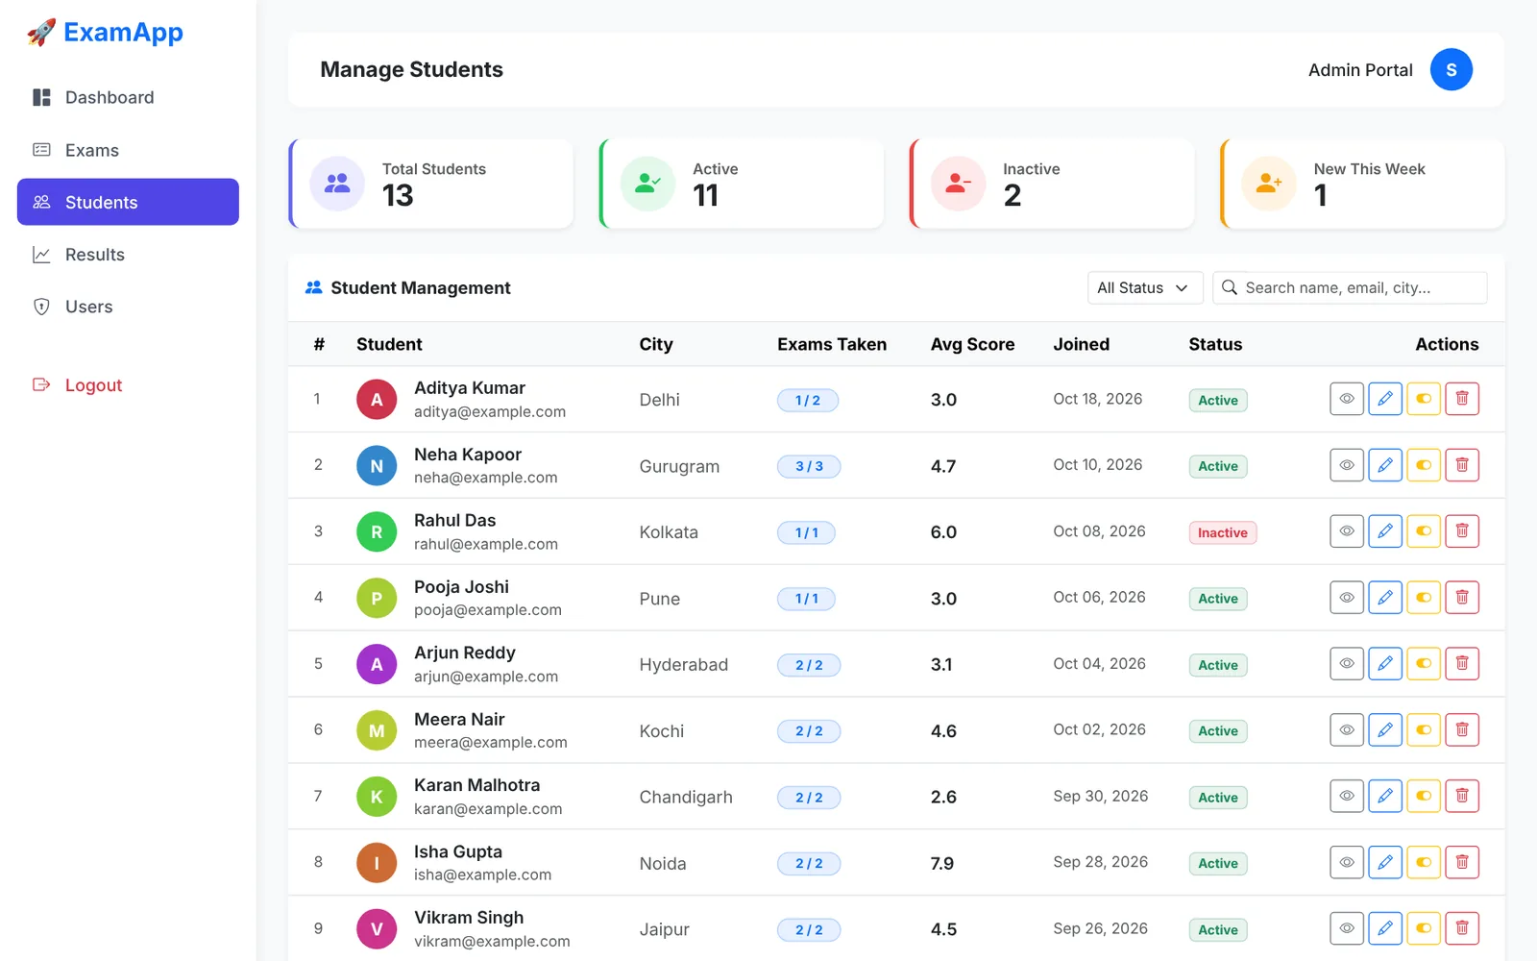Delete Rahul Das with trash icon

point(1462,531)
